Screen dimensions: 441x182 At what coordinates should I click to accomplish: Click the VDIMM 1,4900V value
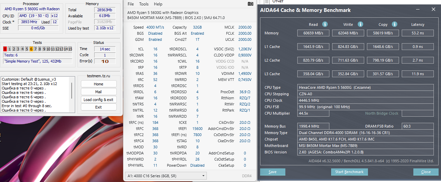click(245, 73)
